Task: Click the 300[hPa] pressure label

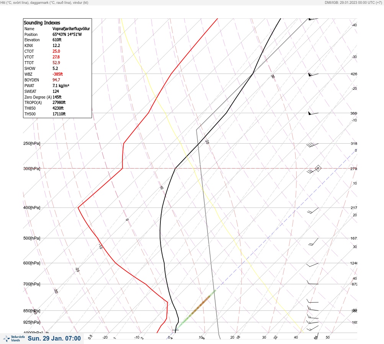Action: (x=32, y=169)
